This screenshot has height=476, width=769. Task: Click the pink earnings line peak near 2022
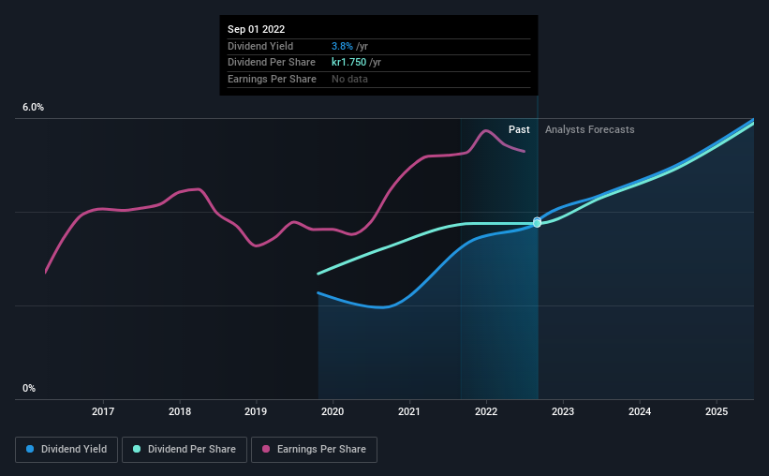coord(485,130)
